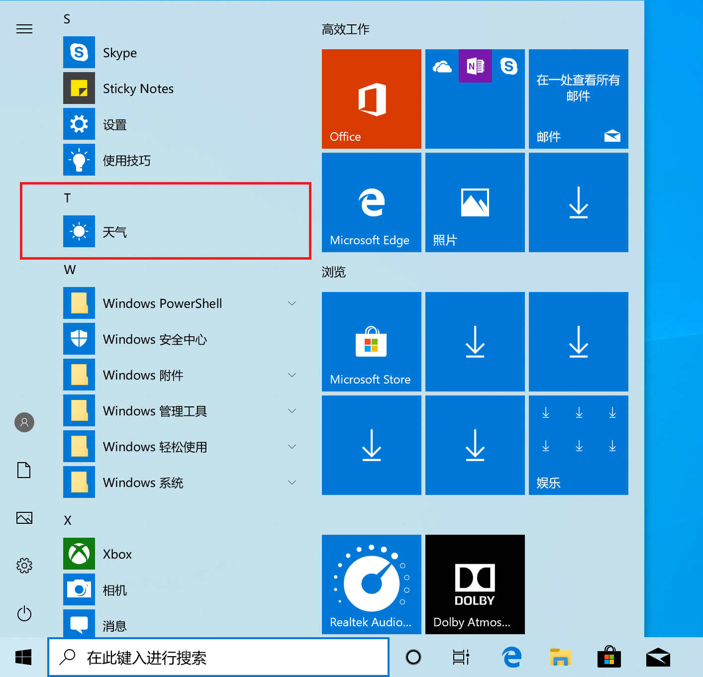Open Microsoft Edge tile
Image resolution: width=703 pixels, height=677 pixels.
click(x=372, y=202)
